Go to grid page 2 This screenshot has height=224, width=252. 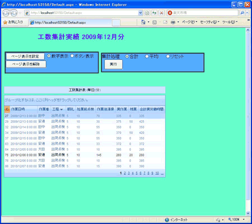point(125,173)
